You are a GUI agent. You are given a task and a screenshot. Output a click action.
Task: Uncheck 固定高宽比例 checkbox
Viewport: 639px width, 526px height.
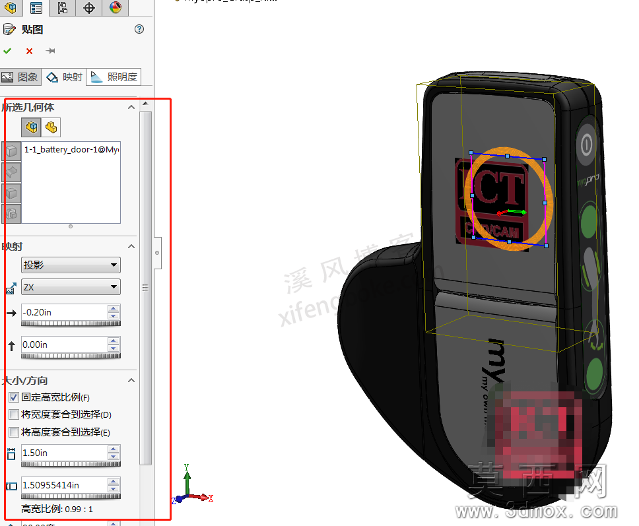(x=14, y=397)
